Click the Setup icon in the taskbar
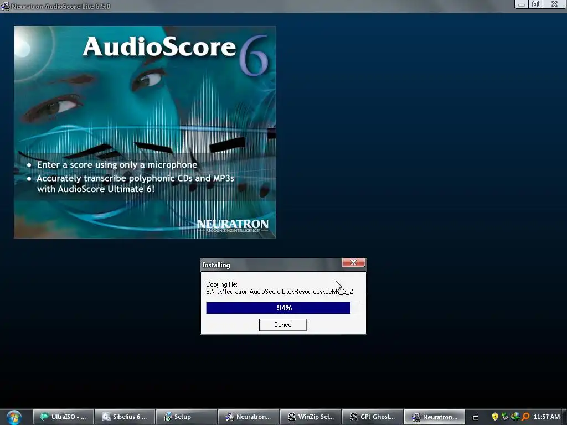 (x=167, y=417)
